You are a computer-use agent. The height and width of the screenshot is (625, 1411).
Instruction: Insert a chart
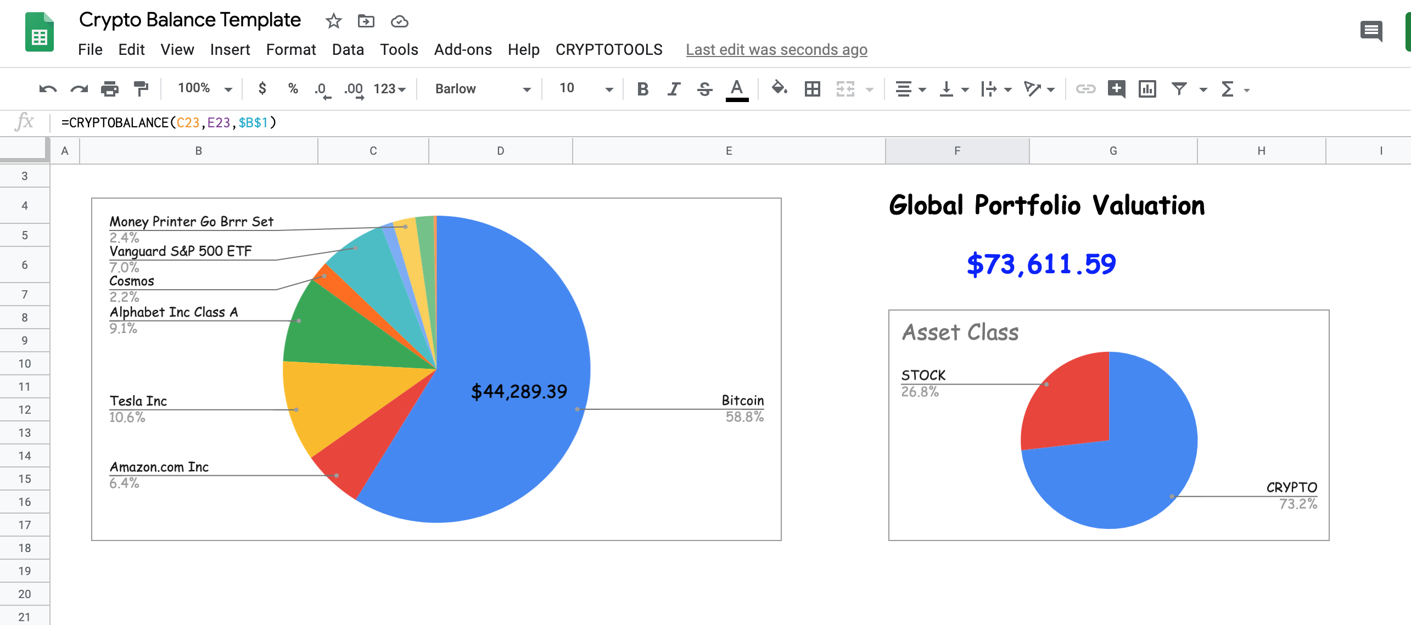coord(1147,89)
